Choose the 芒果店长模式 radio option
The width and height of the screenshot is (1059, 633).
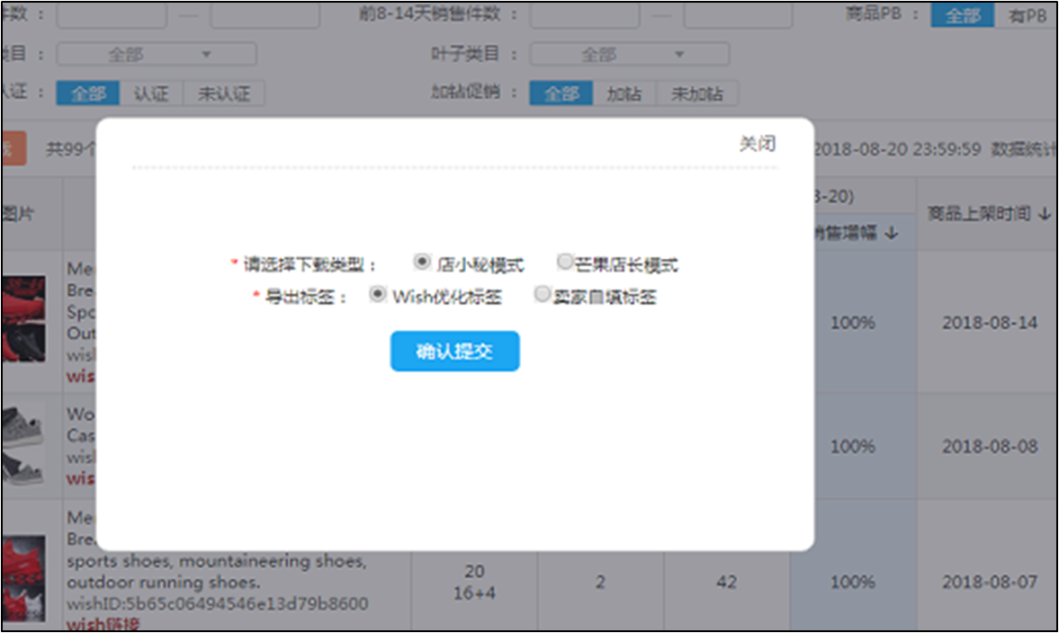[564, 263]
